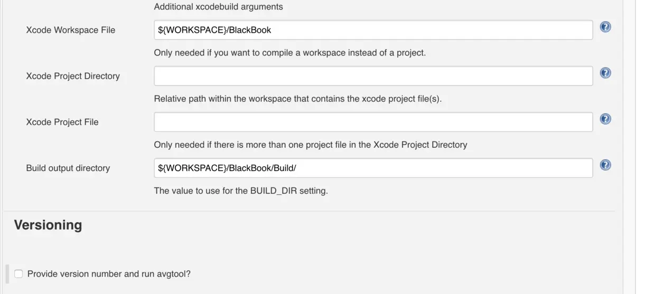655x294 pixels.
Task: Click into the empty Xcode Project Directory field
Action: coord(373,76)
